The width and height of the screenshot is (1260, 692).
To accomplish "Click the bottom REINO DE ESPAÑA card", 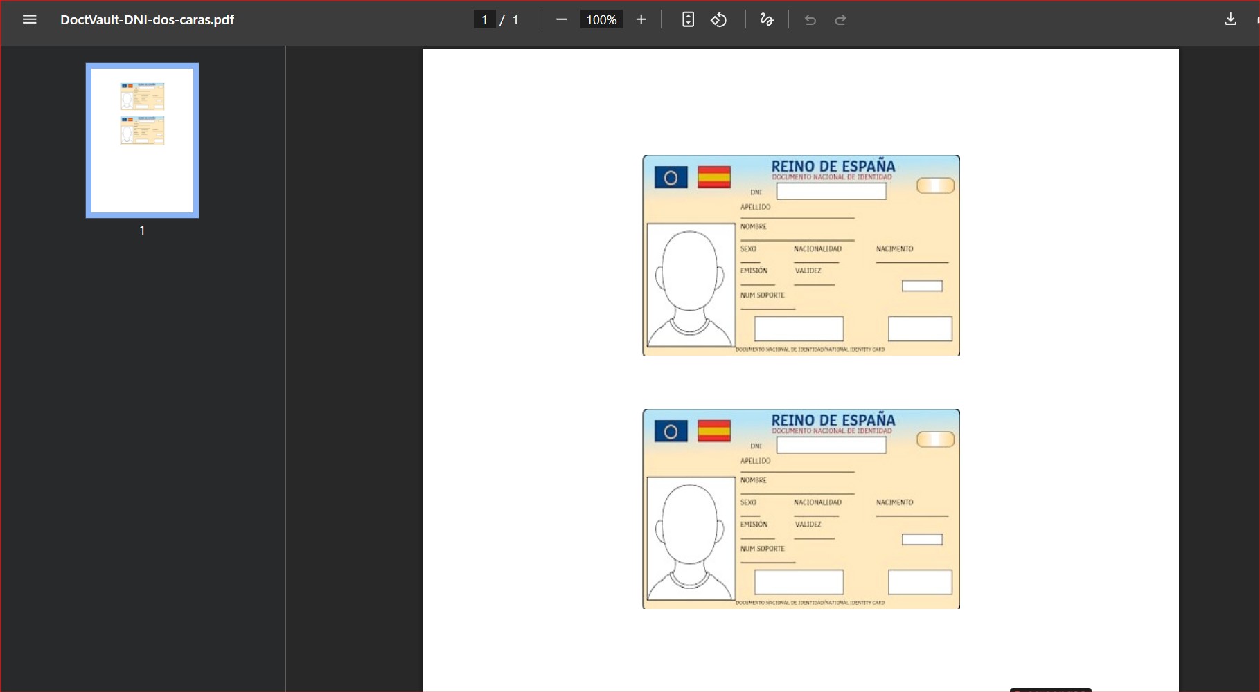I will pyautogui.click(x=801, y=509).
